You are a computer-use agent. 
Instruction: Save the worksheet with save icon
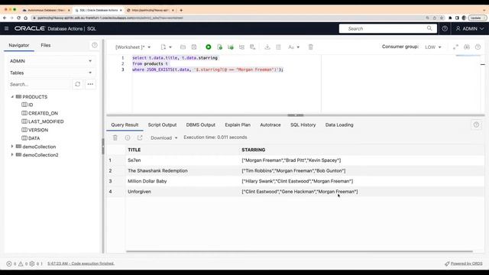click(x=194, y=47)
